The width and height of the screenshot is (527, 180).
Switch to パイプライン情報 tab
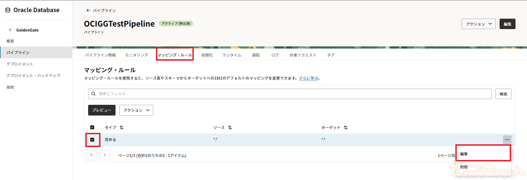100,55
